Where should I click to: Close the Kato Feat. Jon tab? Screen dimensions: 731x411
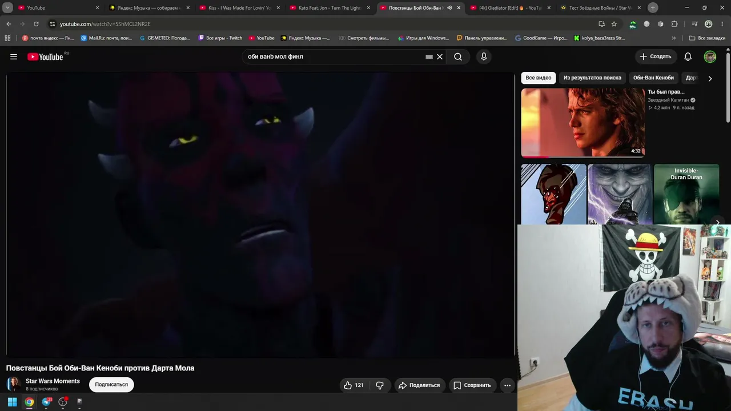[368, 8]
